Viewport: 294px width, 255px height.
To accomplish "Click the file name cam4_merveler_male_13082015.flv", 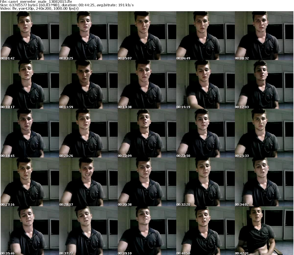I will 40,2.
